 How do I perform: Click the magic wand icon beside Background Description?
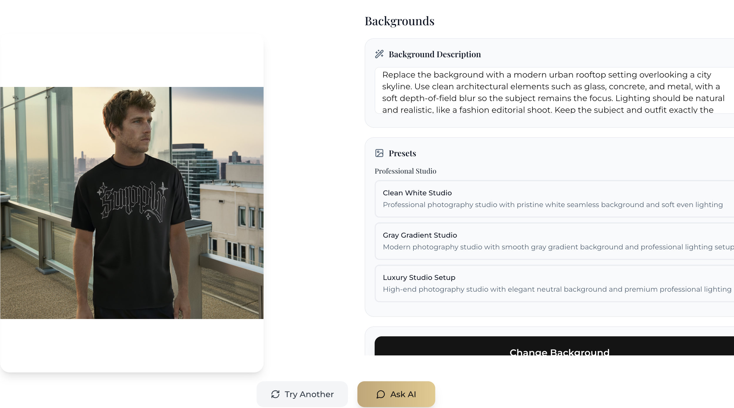point(379,54)
